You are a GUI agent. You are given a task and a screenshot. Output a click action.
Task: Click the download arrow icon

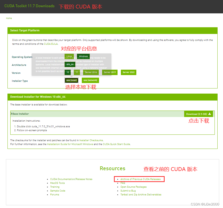coord(210,114)
